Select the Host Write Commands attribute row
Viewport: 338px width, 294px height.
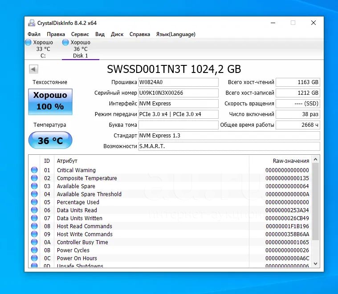(170, 234)
